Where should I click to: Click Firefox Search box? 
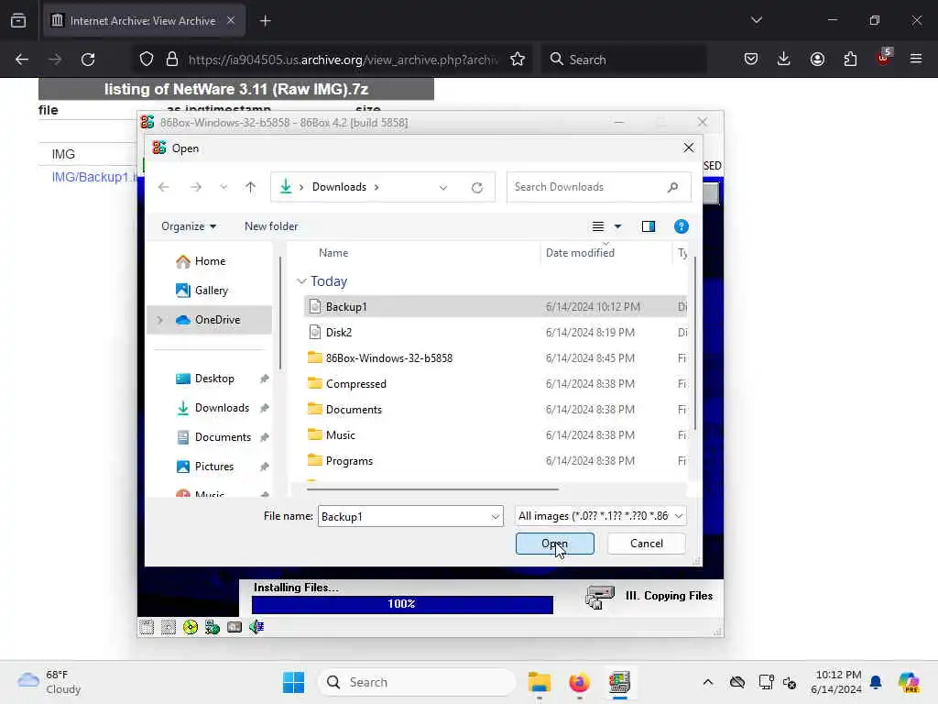pos(625,60)
